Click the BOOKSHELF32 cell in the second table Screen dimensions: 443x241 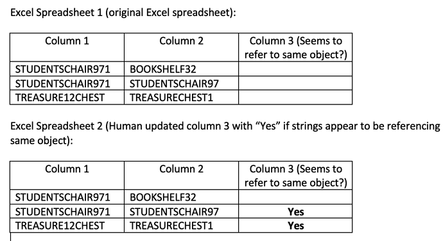point(181,197)
